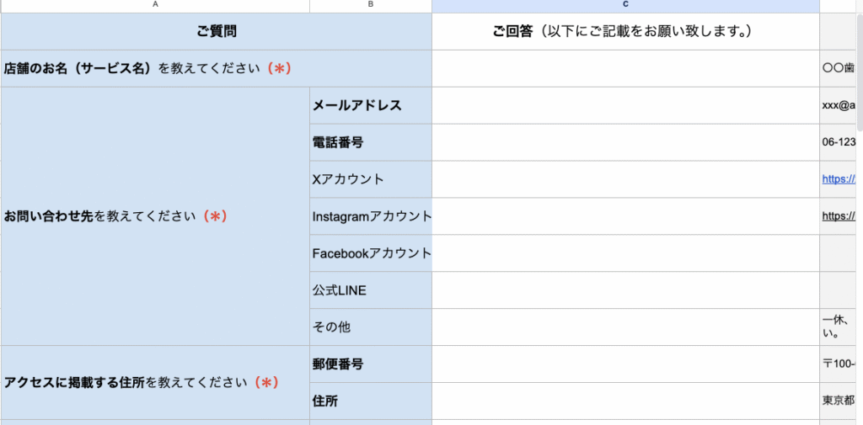
Task: Click the Xアカウント answer cell
Action: [625, 179]
